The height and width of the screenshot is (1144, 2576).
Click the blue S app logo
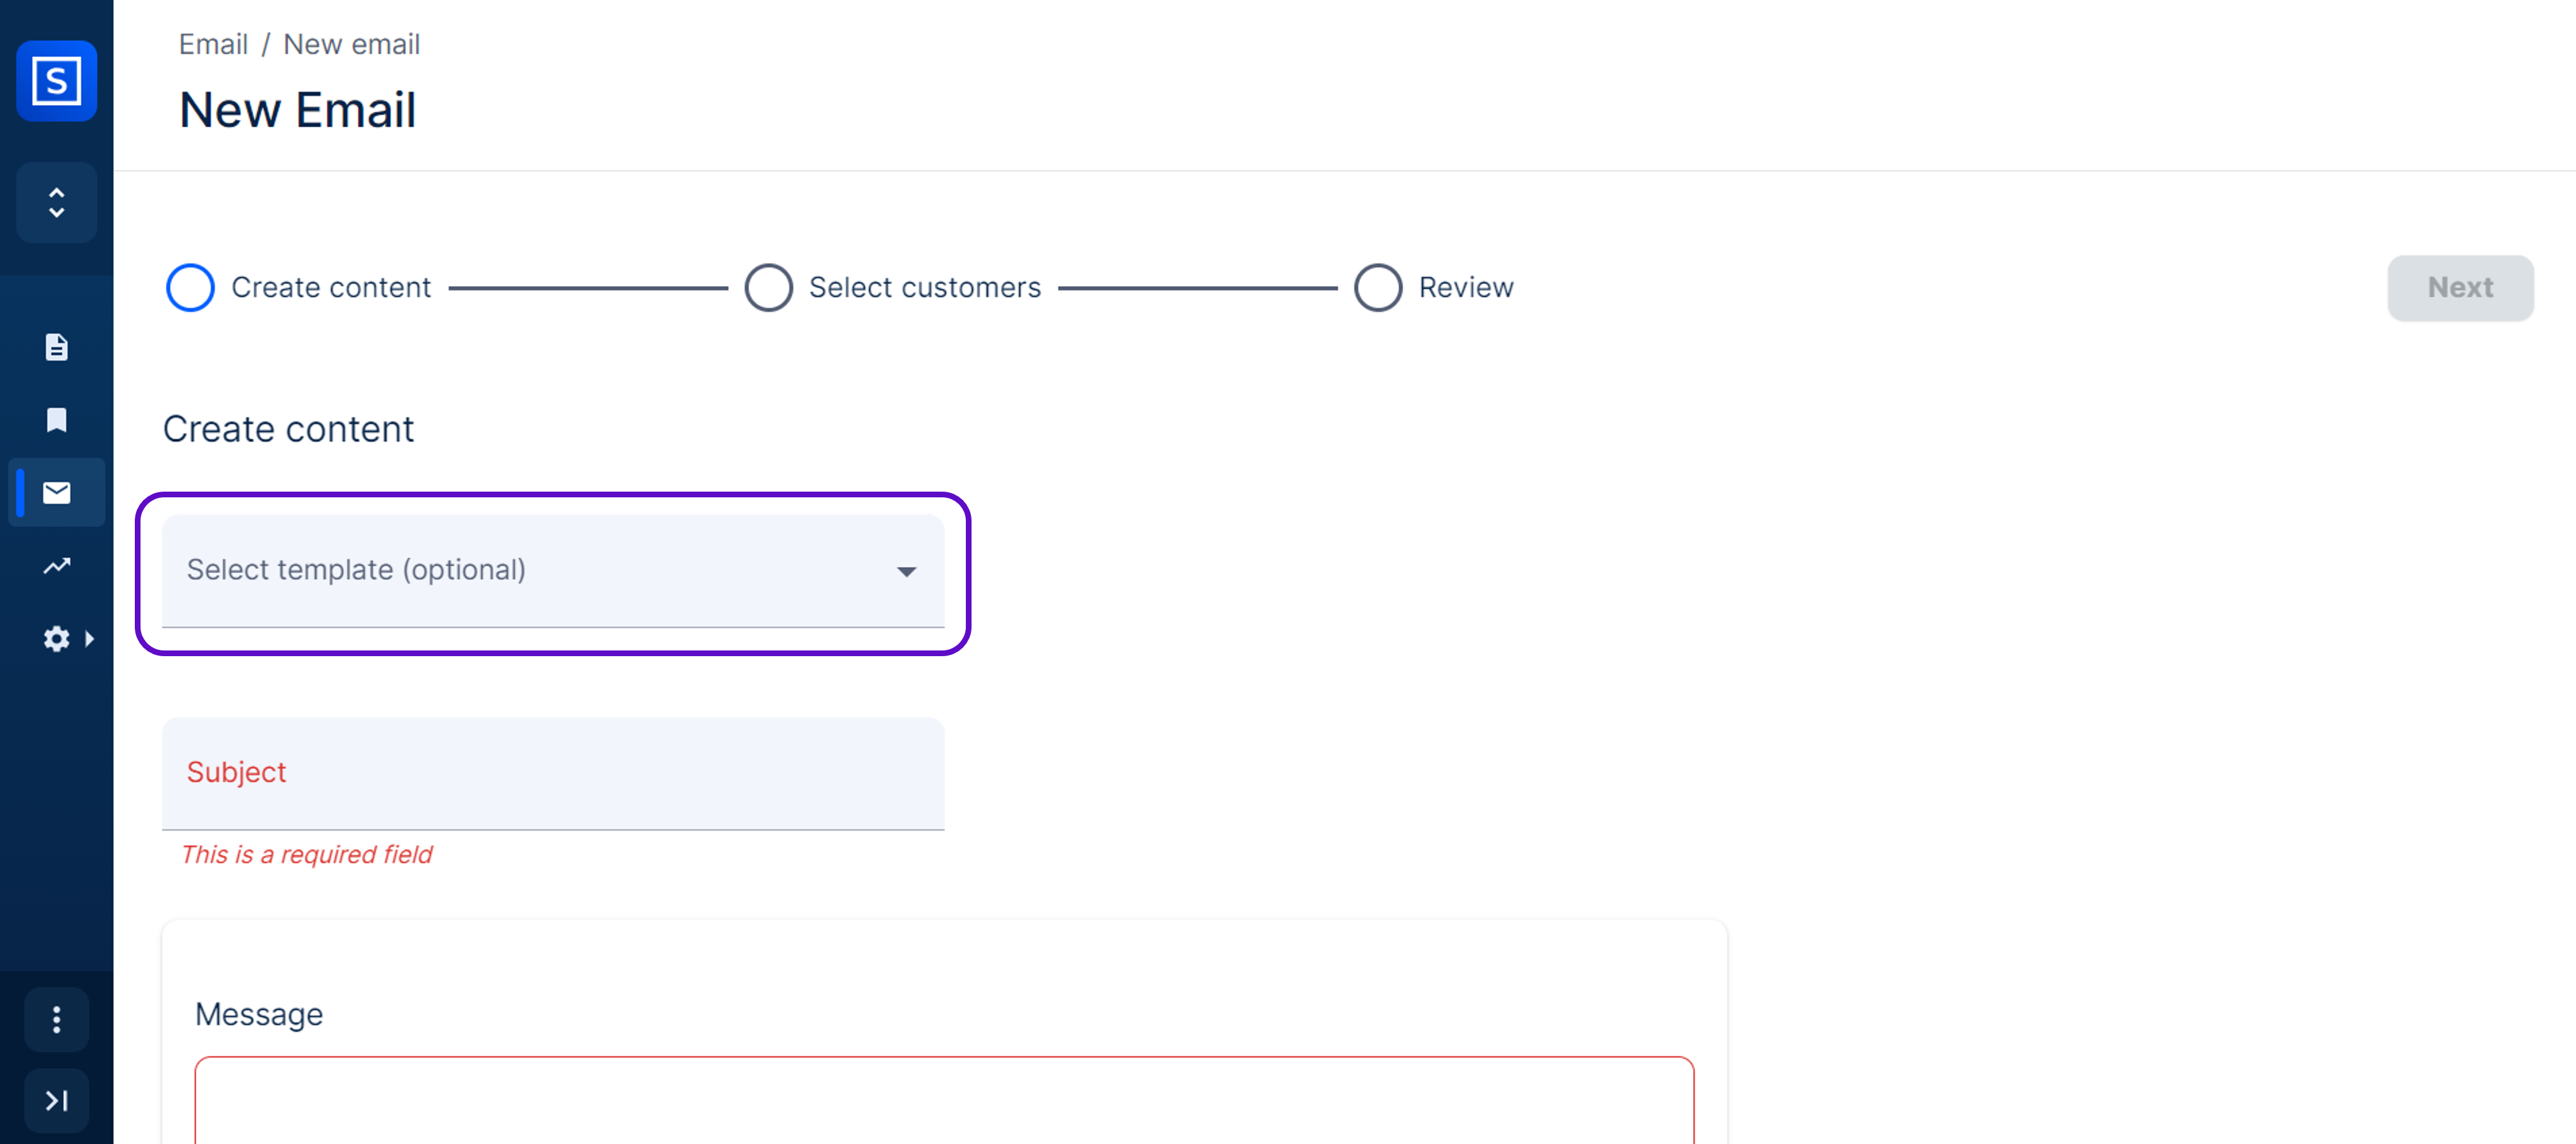point(56,80)
